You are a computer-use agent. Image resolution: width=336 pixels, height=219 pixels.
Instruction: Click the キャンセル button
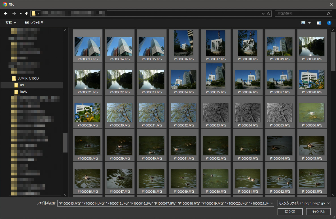pyautogui.click(x=318, y=212)
